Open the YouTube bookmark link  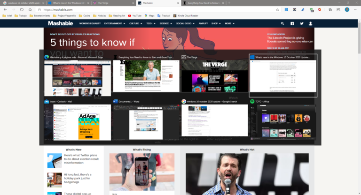click(135, 15)
